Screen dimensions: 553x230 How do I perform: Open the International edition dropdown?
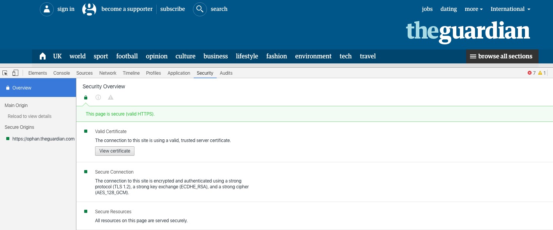click(511, 9)
